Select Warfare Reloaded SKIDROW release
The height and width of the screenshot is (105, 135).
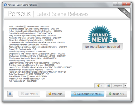click(34, 29)
